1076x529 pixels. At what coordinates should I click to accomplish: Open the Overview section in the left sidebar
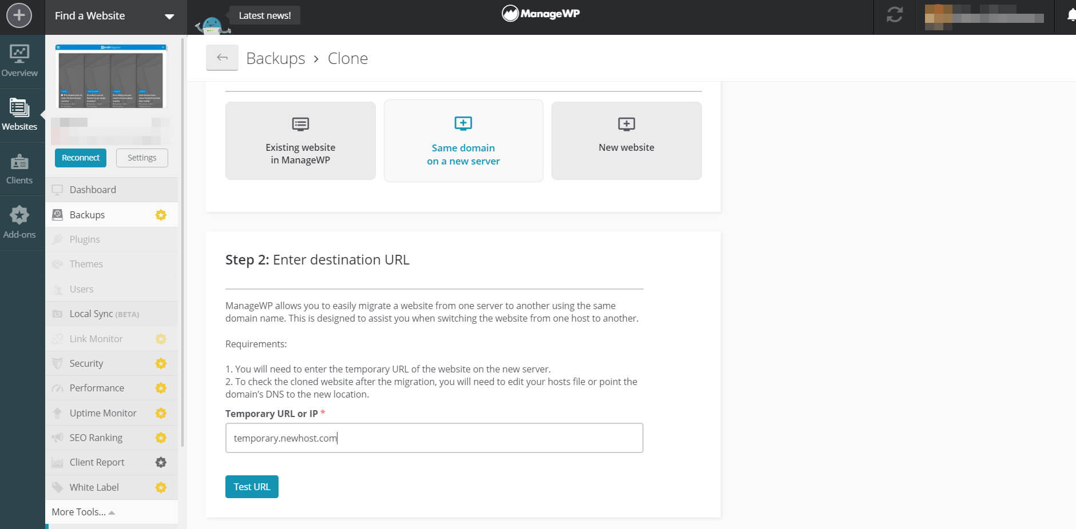coord(20,61)
